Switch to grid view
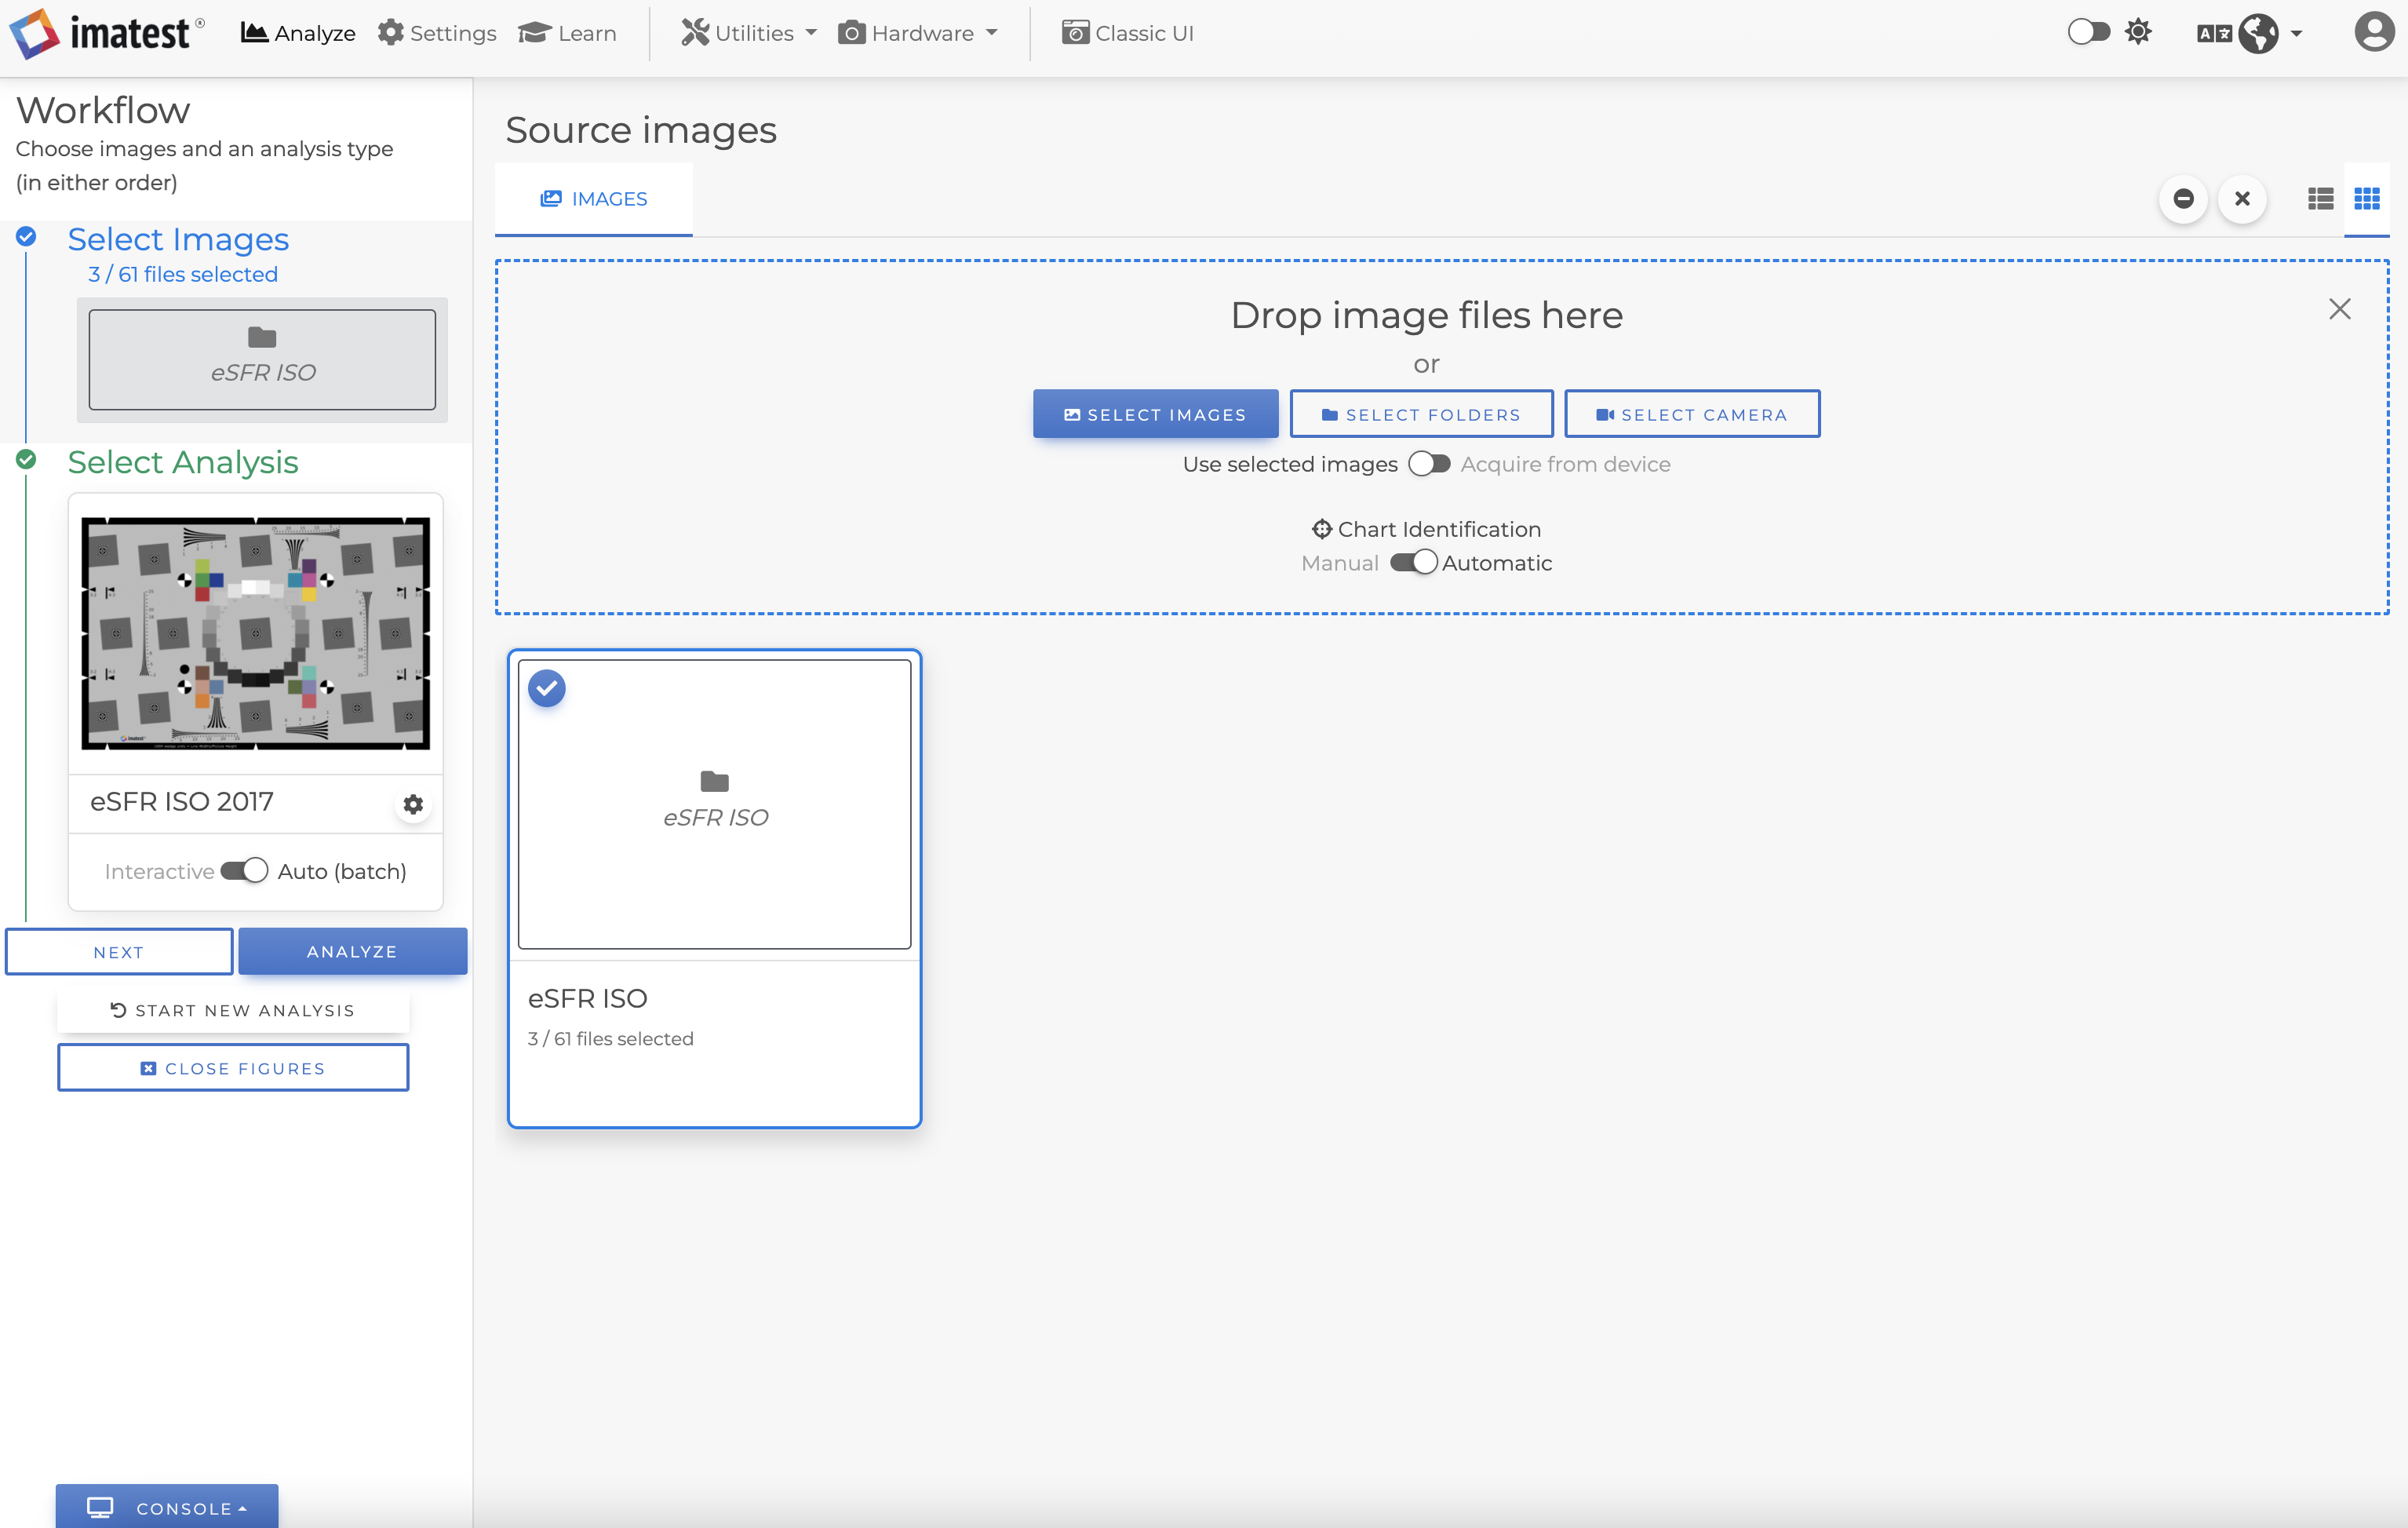The image size is (2408, 1528). (2367, 198)
